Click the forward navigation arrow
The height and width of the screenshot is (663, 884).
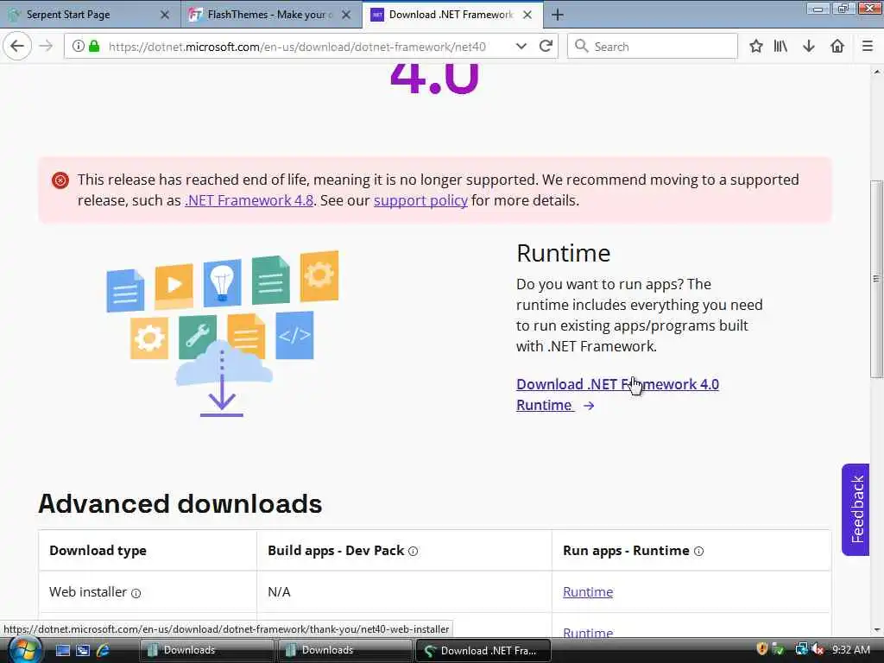46,47
